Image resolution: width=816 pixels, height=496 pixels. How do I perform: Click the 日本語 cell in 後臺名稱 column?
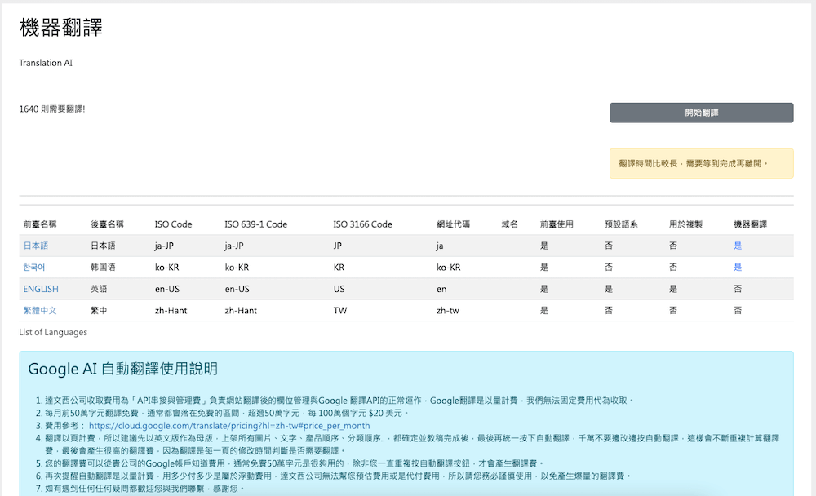[x=103, y=246]
